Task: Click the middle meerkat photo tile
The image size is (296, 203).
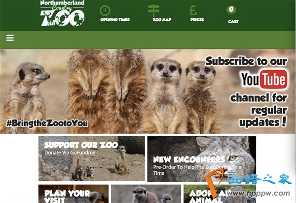Action: pos(146,194)
